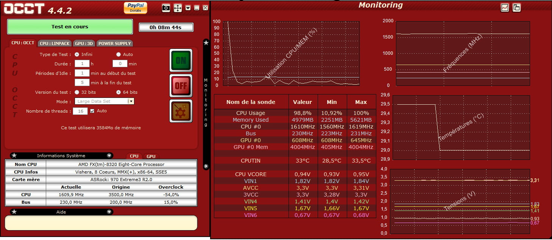Click the Memory Used probe row
Viewport: 552px width, 240px height.
pyautogui.click(x=295, y=120)
